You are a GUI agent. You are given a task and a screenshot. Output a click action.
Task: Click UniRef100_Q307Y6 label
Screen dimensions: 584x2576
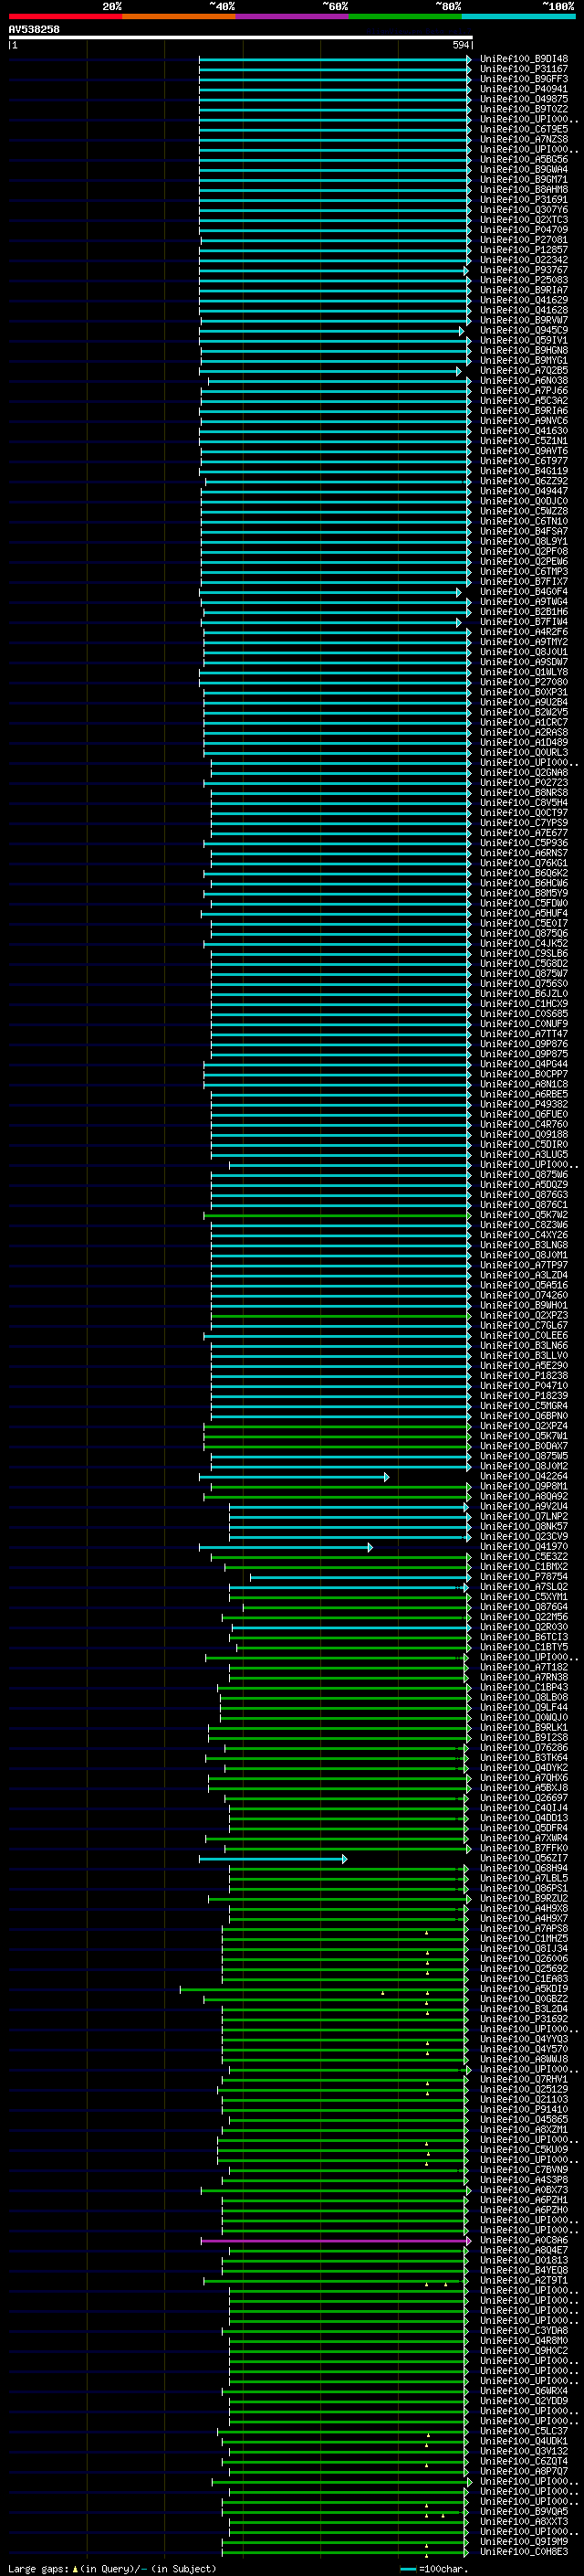pyautogui.click(x=523, y=210)
